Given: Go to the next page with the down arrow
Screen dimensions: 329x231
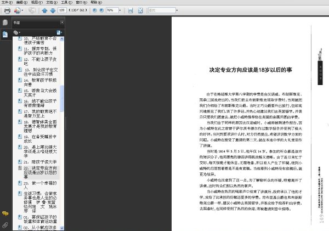Looking at the screenshot, I should tap(53, 10).
